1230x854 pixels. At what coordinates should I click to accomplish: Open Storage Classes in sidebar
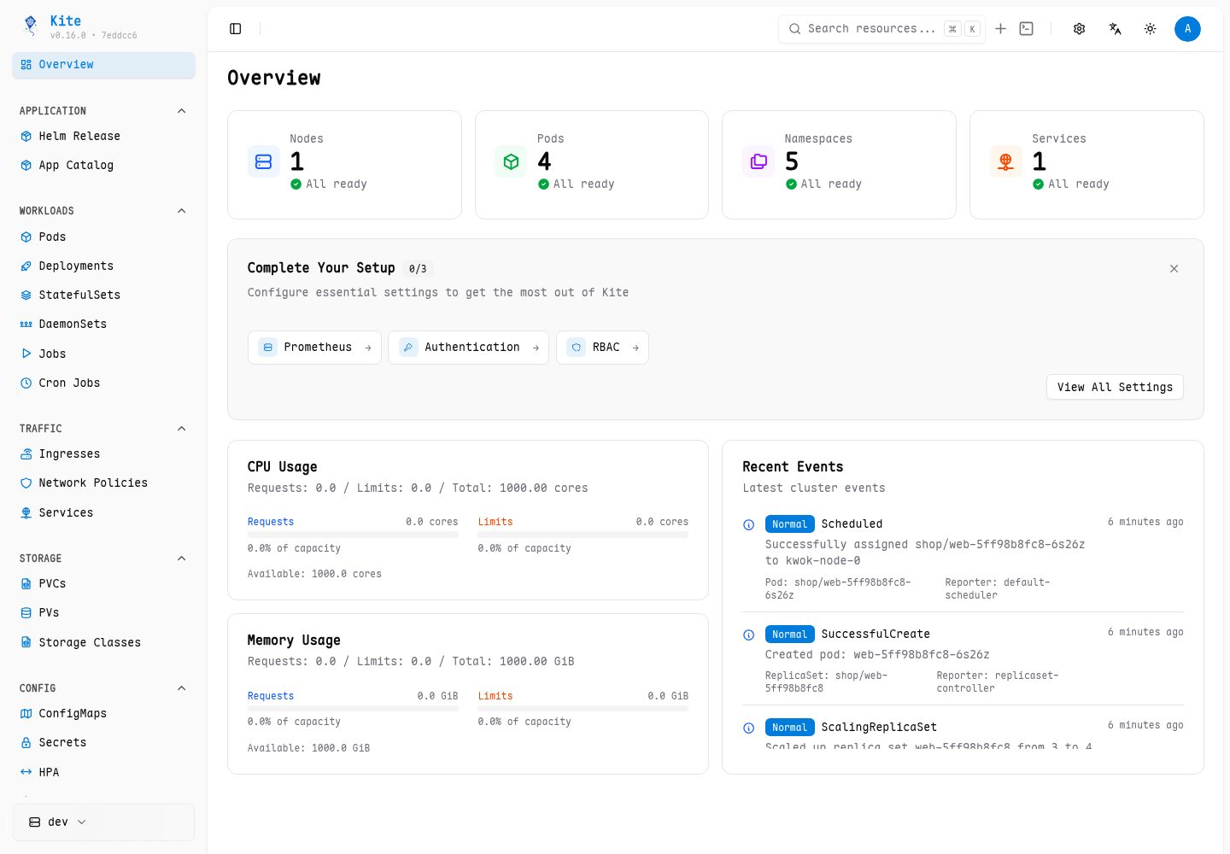click(x=103, y=643)
